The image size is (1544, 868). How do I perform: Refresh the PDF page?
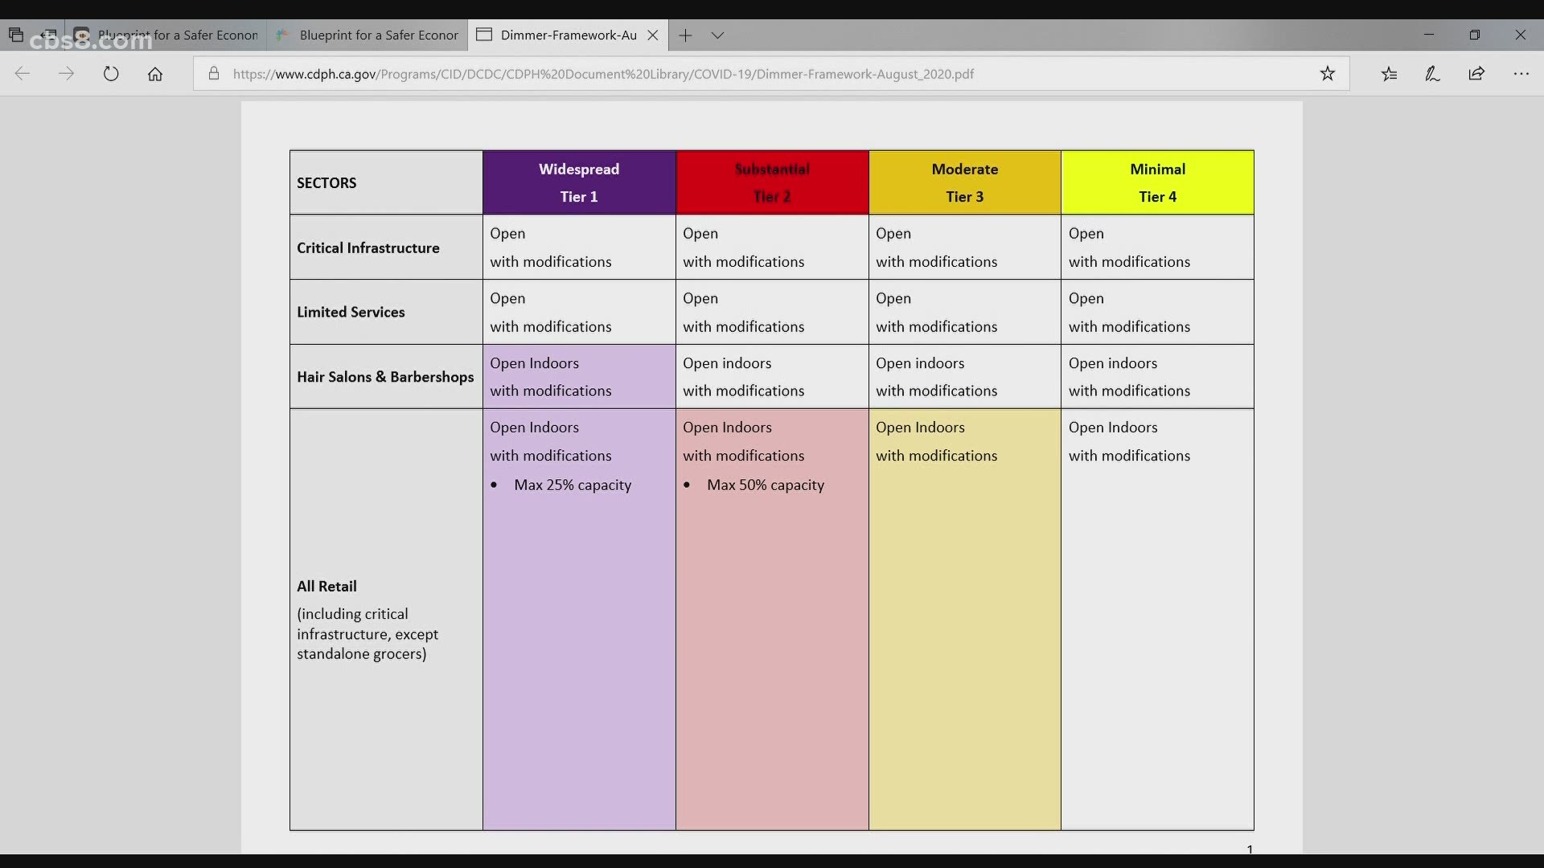pos(111,74)
